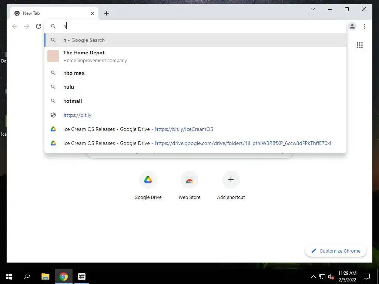
Task: Click the Chrome taskbar icon
Action: click(64, 277)
